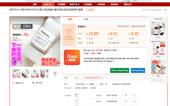Click the 42.150 estimated price value
Image resolution: width=170 pixels, height=106 pixels.
(x=99, y=50)
